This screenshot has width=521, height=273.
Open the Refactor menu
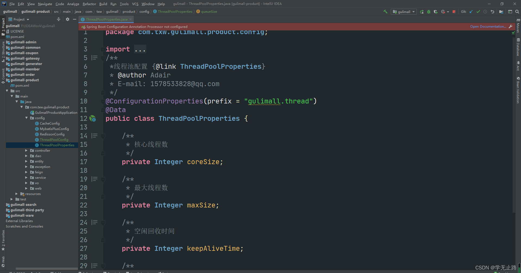pyautogui.click(x=89, y=4)
